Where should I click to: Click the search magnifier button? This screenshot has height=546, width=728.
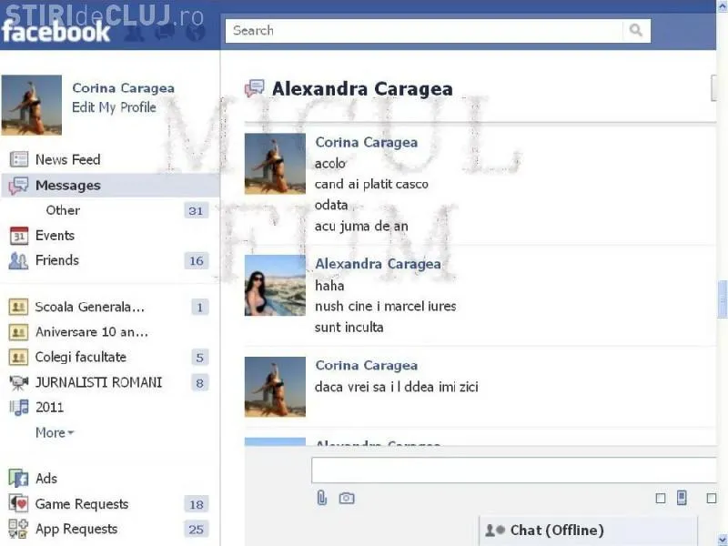636,30
